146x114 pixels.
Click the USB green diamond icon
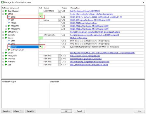[x=6, y=65]
